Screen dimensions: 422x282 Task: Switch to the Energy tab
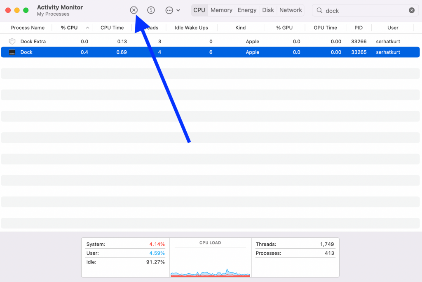point(247,10)
